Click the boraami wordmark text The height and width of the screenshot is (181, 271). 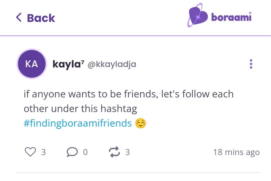click(231, 17)
